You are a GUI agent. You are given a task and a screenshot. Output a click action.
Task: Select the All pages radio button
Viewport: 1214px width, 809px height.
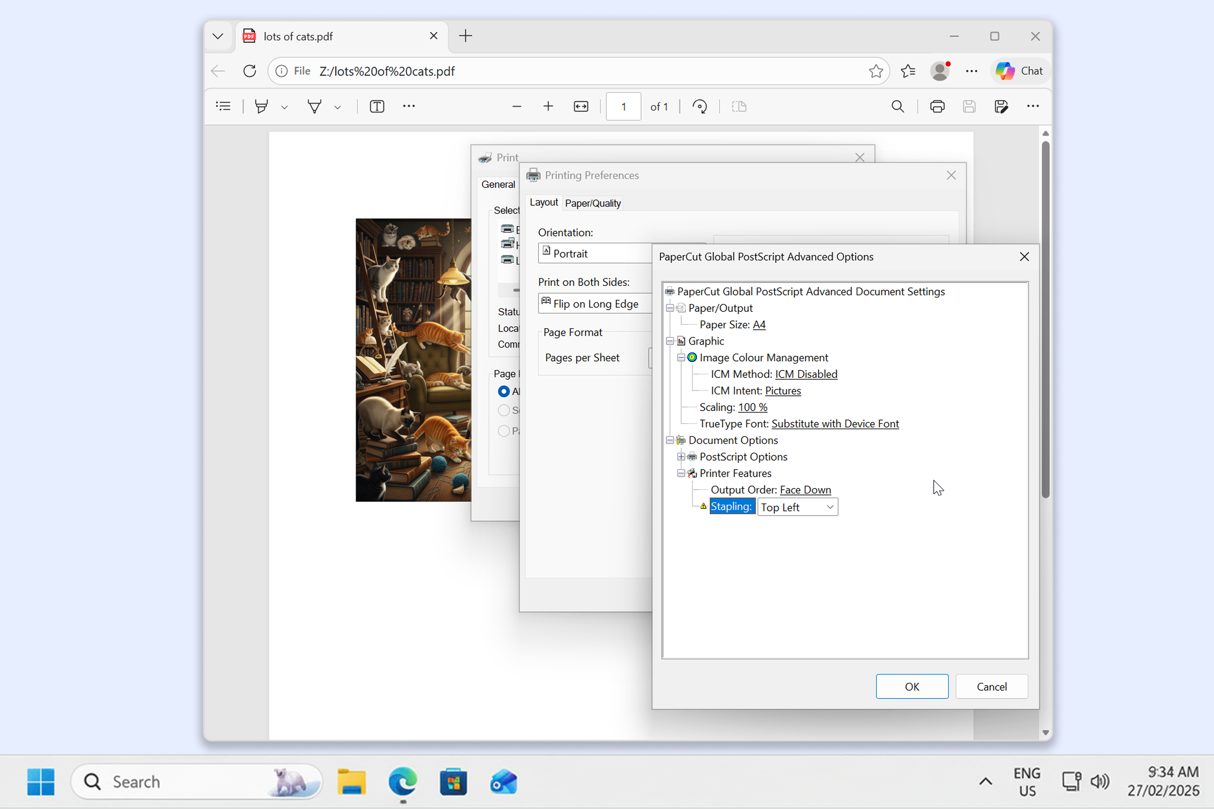[503, 392]
